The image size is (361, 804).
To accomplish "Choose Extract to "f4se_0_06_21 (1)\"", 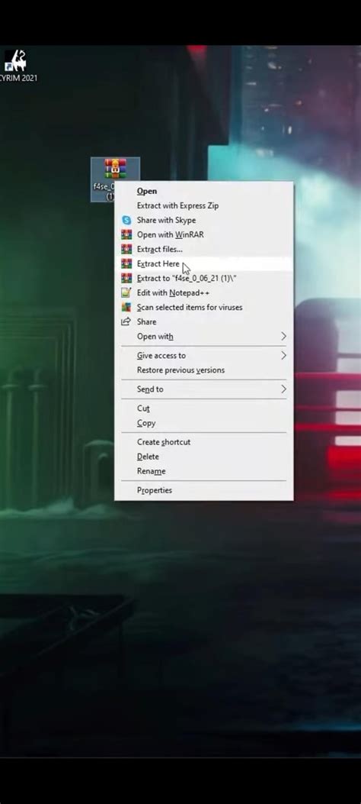I will coord(187,279).
